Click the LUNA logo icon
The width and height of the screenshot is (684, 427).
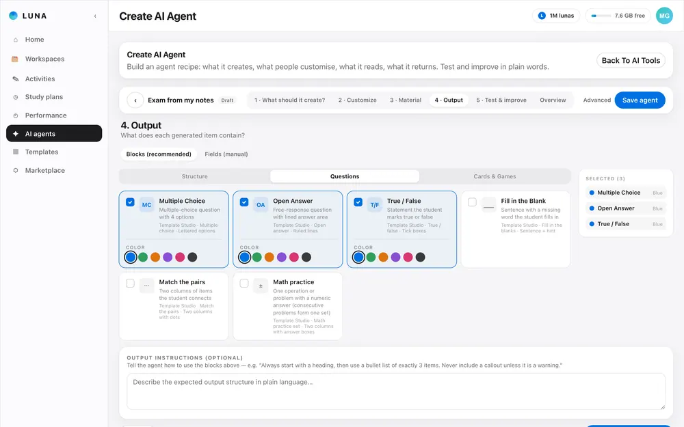point(13,16)
